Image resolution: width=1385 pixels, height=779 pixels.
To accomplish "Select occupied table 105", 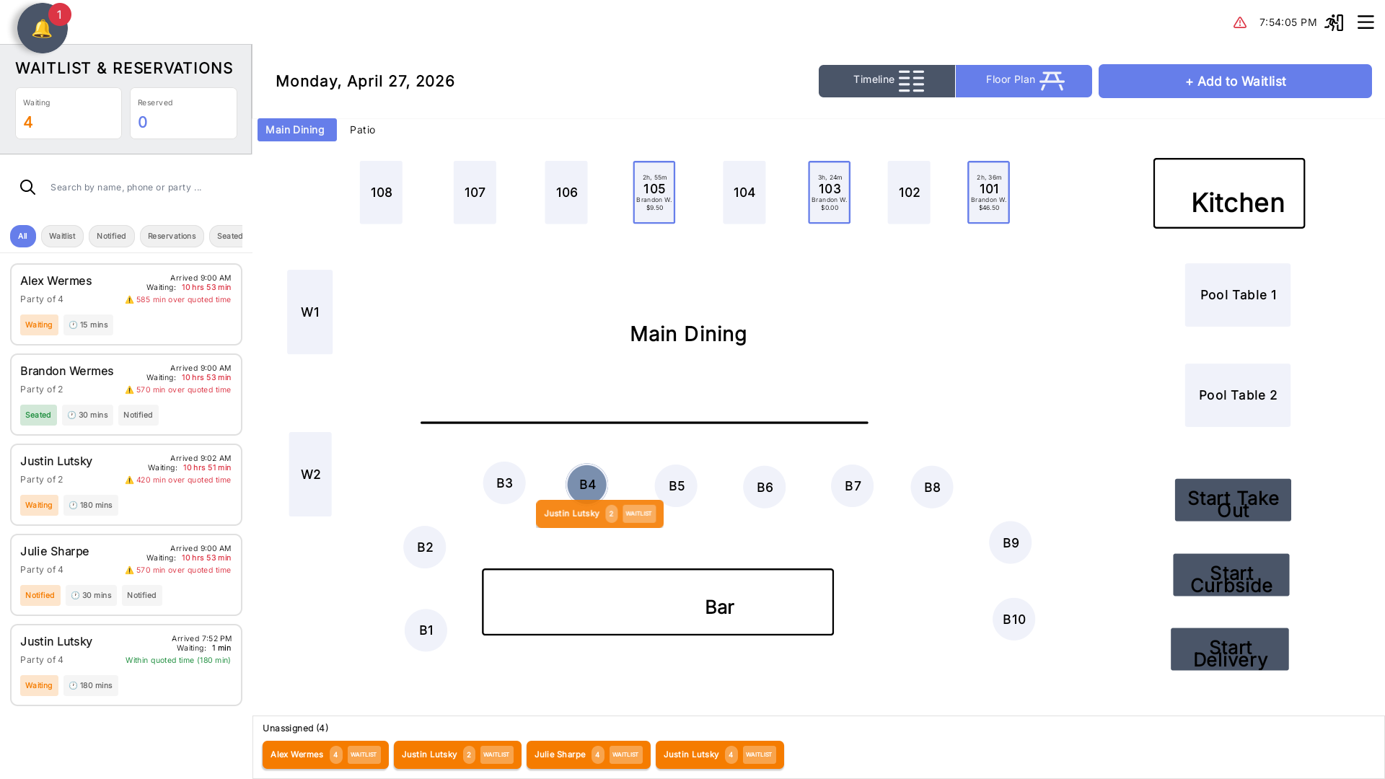I will (x=654, y=193).
